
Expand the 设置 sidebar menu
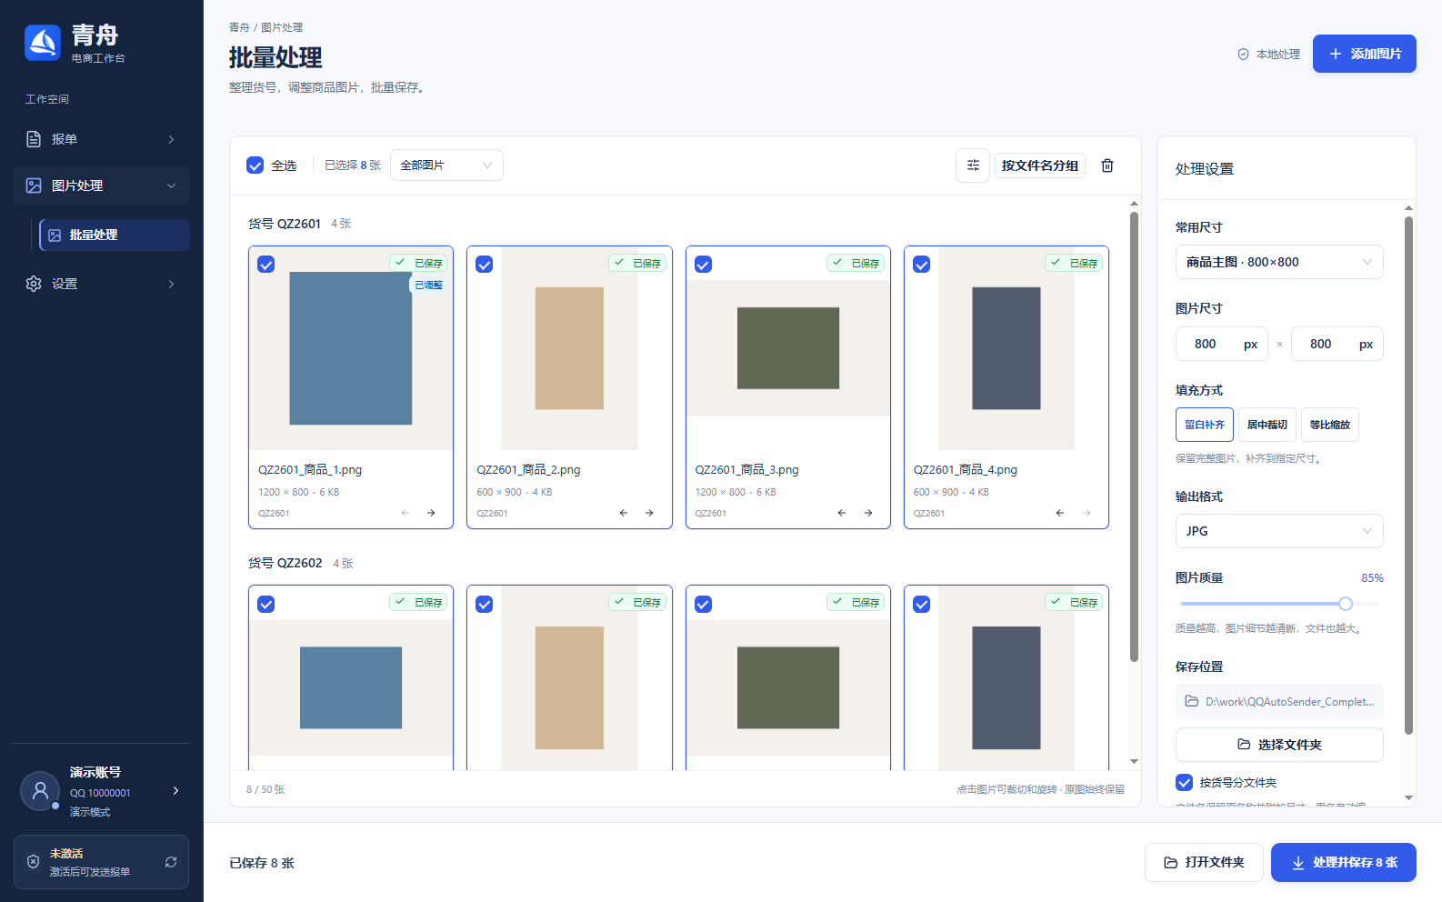[x=102, y=284]
